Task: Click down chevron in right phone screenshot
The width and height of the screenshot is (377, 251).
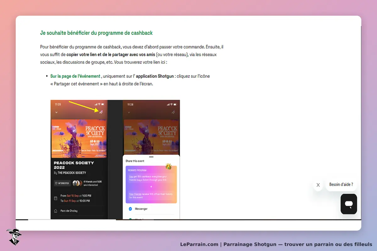Action: (129, 112)
